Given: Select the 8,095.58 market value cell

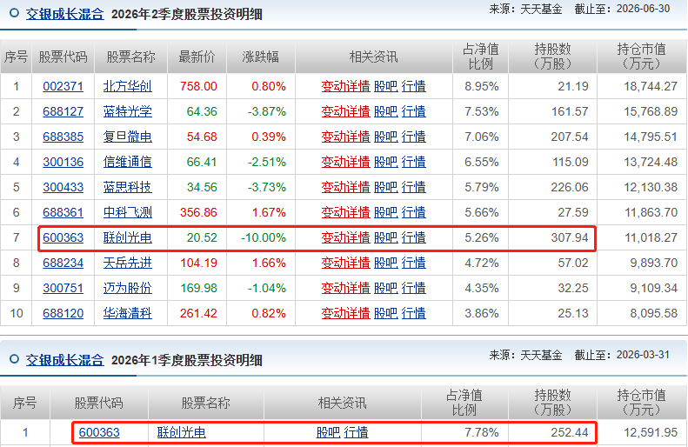Looking at the screenshot, I should (x=654, y=313).
